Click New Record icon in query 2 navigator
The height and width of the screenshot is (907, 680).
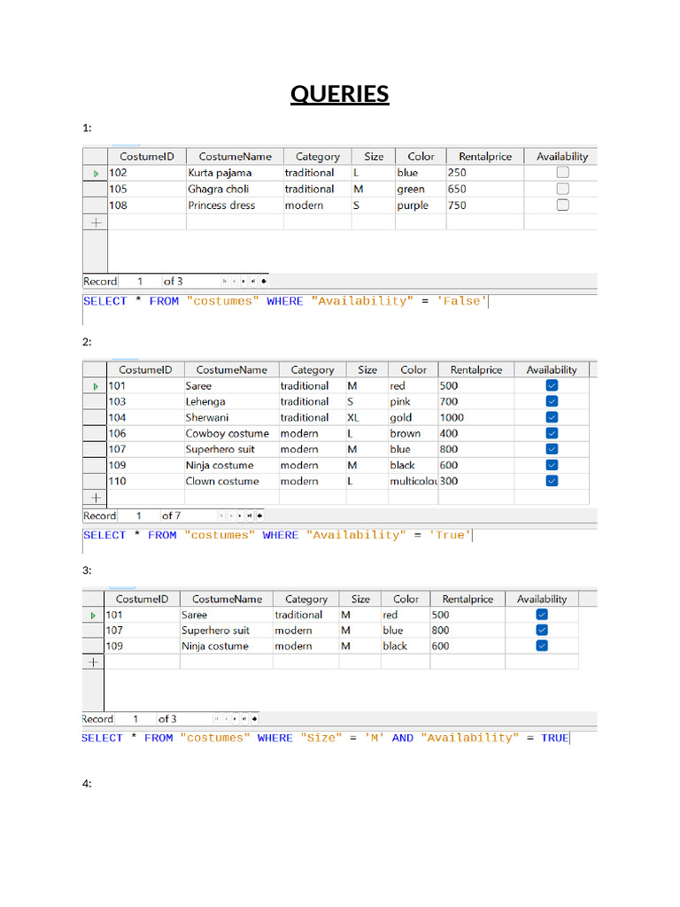[x=259, y=516]
